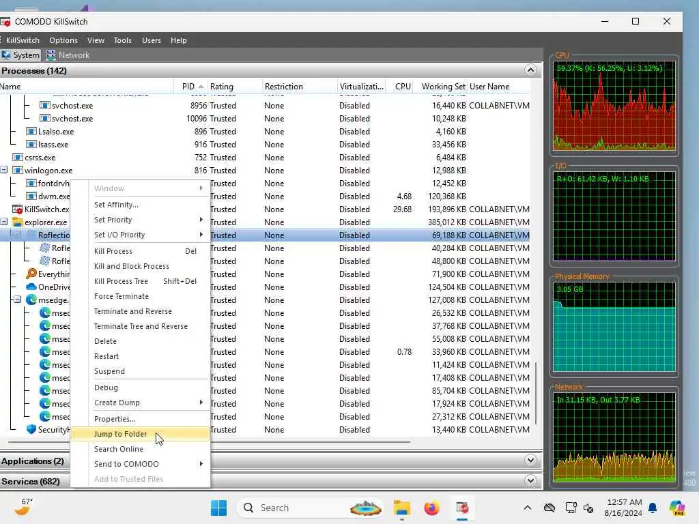This screenshot has height=524, width=699.
Task: Choose Kill and Block Process
Action: pos(141,266)
